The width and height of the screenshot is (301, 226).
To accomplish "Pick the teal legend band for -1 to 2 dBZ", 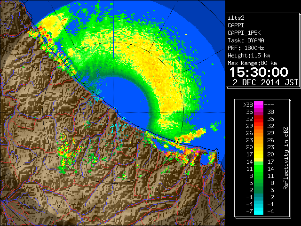I will (x=259, y=197).
